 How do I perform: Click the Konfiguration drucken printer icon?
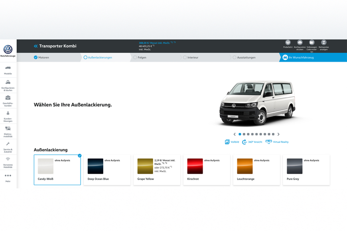pos(300,42)
